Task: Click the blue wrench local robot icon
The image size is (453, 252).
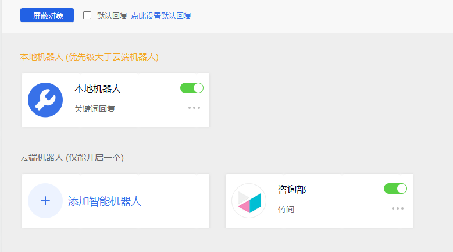Action: (45, 100)
